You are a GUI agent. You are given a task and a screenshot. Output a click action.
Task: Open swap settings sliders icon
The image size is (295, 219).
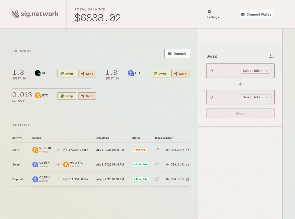coord(271,56)
